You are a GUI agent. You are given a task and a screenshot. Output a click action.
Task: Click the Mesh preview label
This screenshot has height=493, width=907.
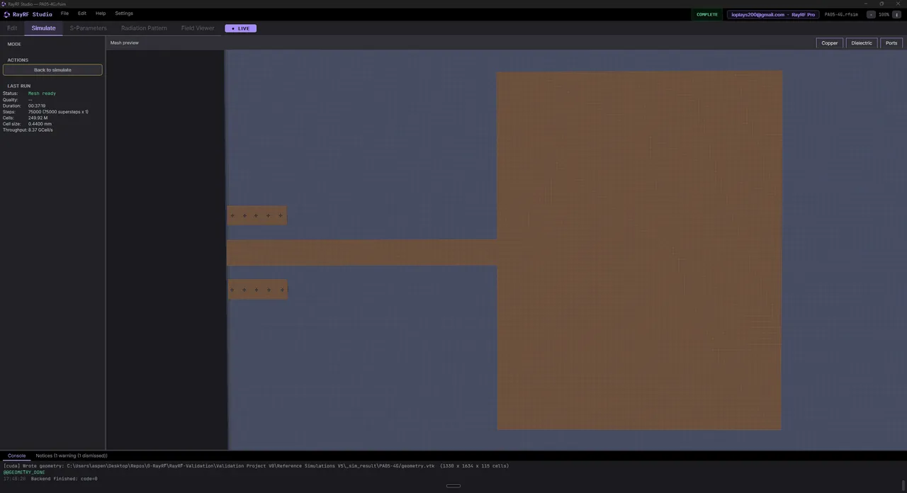pos(124,43)
